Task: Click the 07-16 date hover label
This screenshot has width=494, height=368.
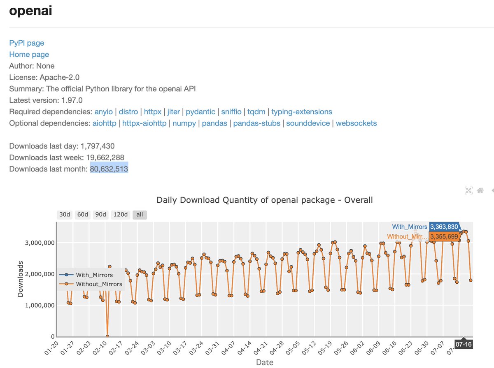Action: point(464,344)
